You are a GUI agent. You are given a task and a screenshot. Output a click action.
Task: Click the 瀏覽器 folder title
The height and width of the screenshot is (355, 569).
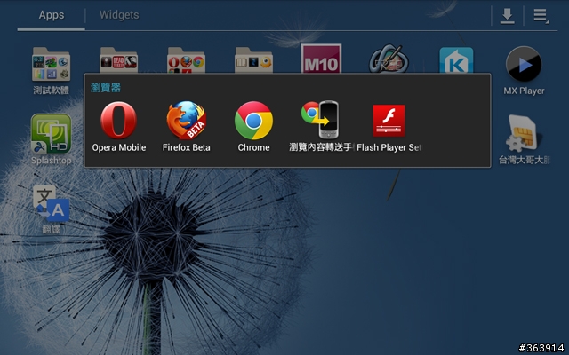coord(106,88)
